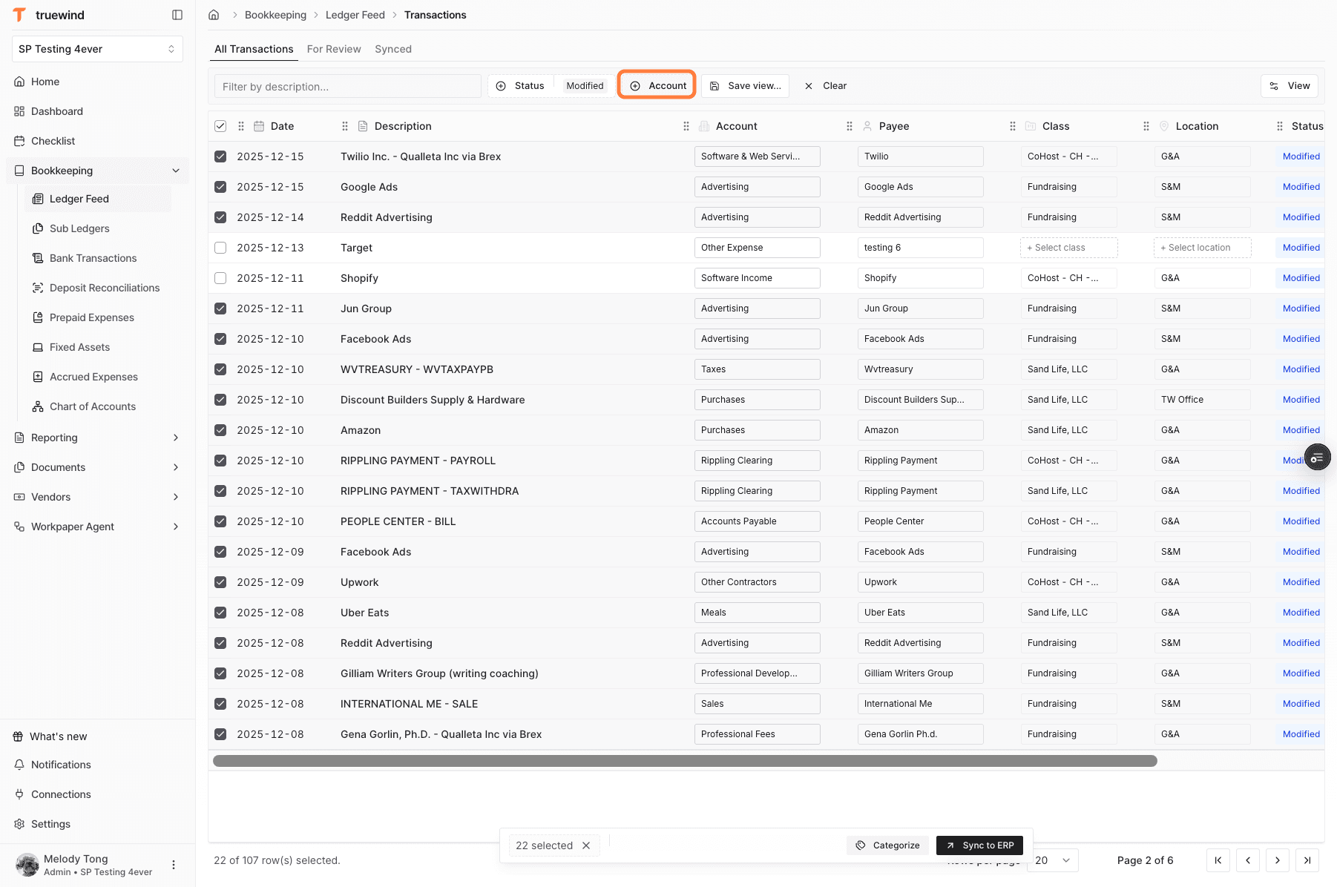Open SP Testing 4ever company selector

point(97,49)
